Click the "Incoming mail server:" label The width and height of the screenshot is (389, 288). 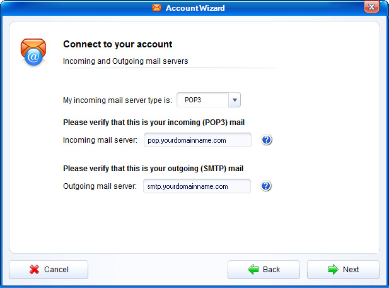coord(100,140)
